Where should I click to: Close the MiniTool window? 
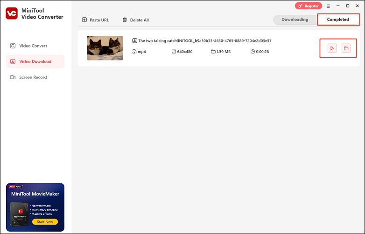pyautogui.click(x=358, y=6)
